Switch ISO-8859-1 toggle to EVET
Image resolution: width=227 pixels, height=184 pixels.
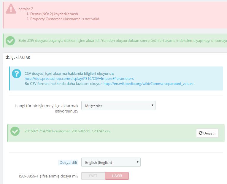tap(93, 176)
